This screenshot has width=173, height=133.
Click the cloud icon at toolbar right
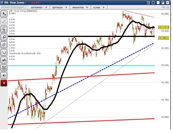point(168,7)
